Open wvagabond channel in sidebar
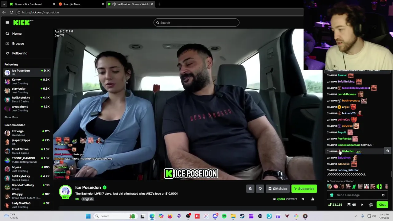Screen dimensions: 393x221 point(27,108)
